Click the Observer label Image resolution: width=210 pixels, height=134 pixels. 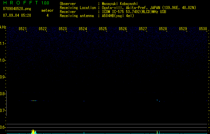click(x=68, y=4)
